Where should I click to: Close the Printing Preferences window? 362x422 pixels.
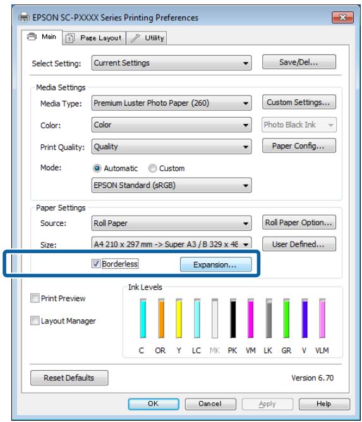tap(342, 18)
